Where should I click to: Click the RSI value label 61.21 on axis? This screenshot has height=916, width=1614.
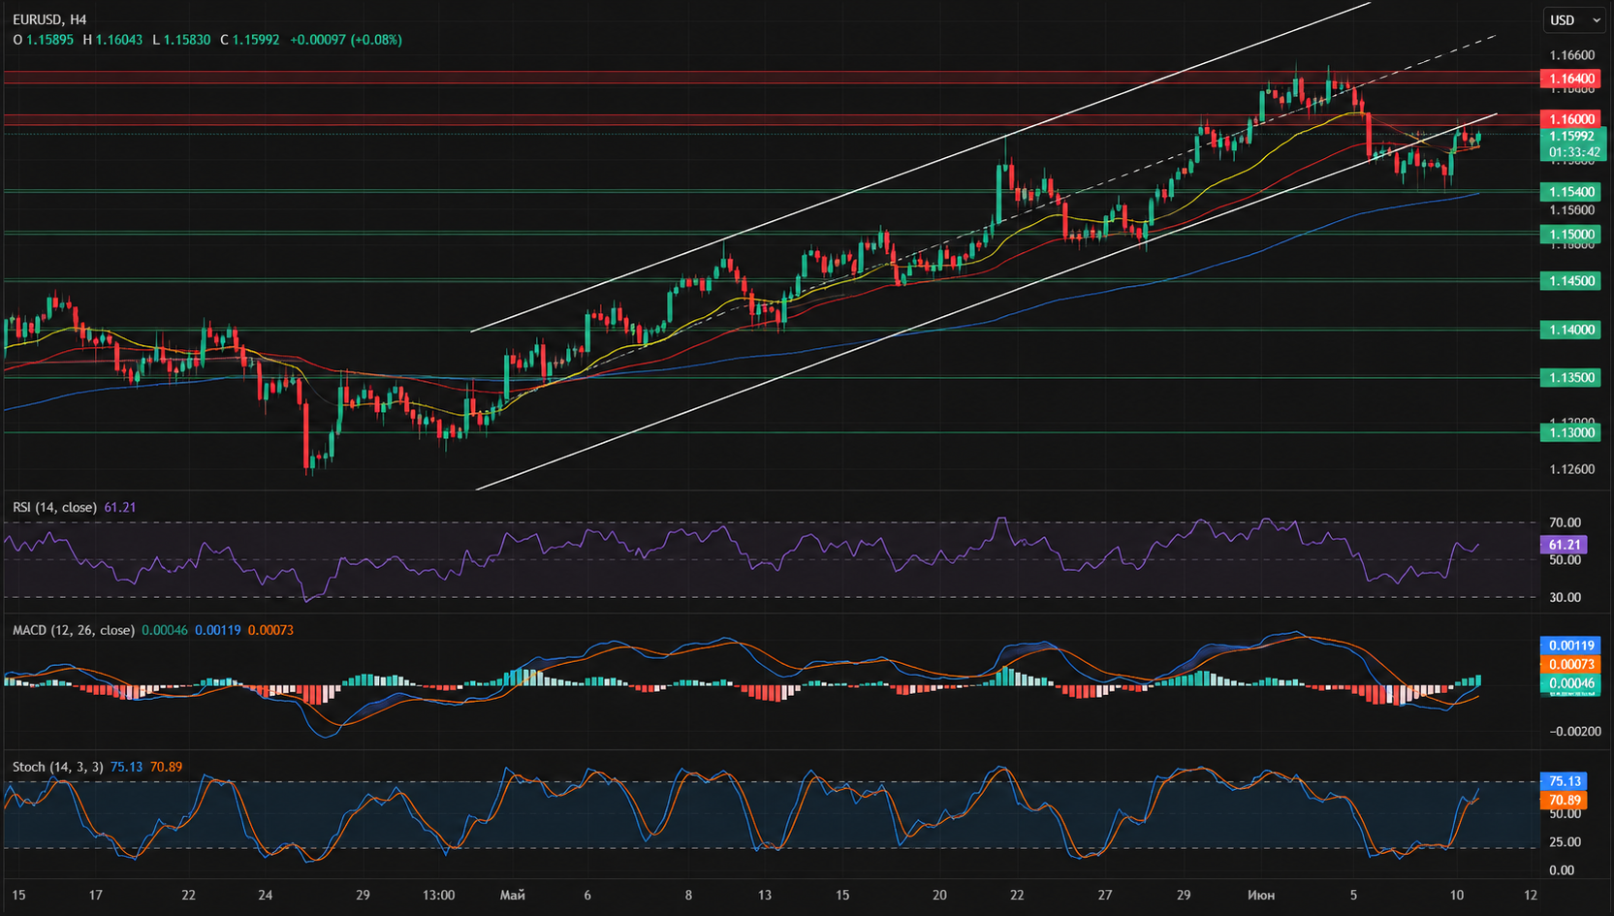pyautogui.click(x=1564, y=545)
